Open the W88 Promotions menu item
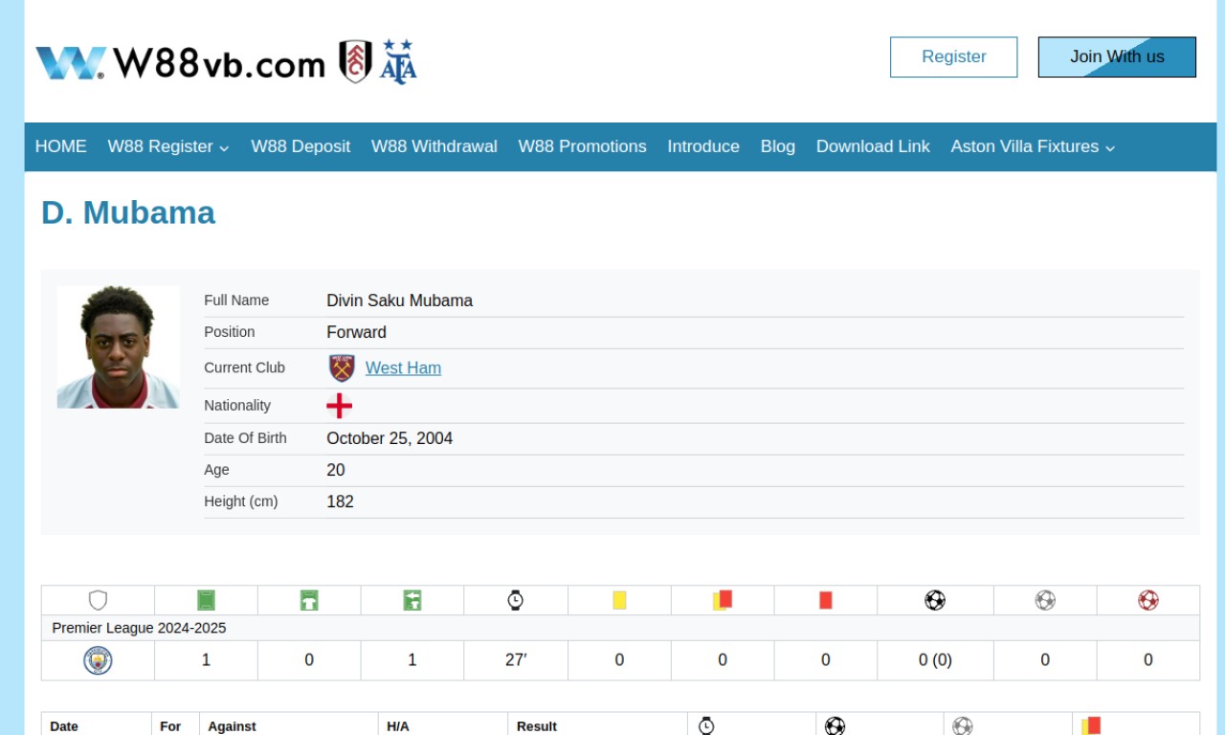 (x=583, y=146)
